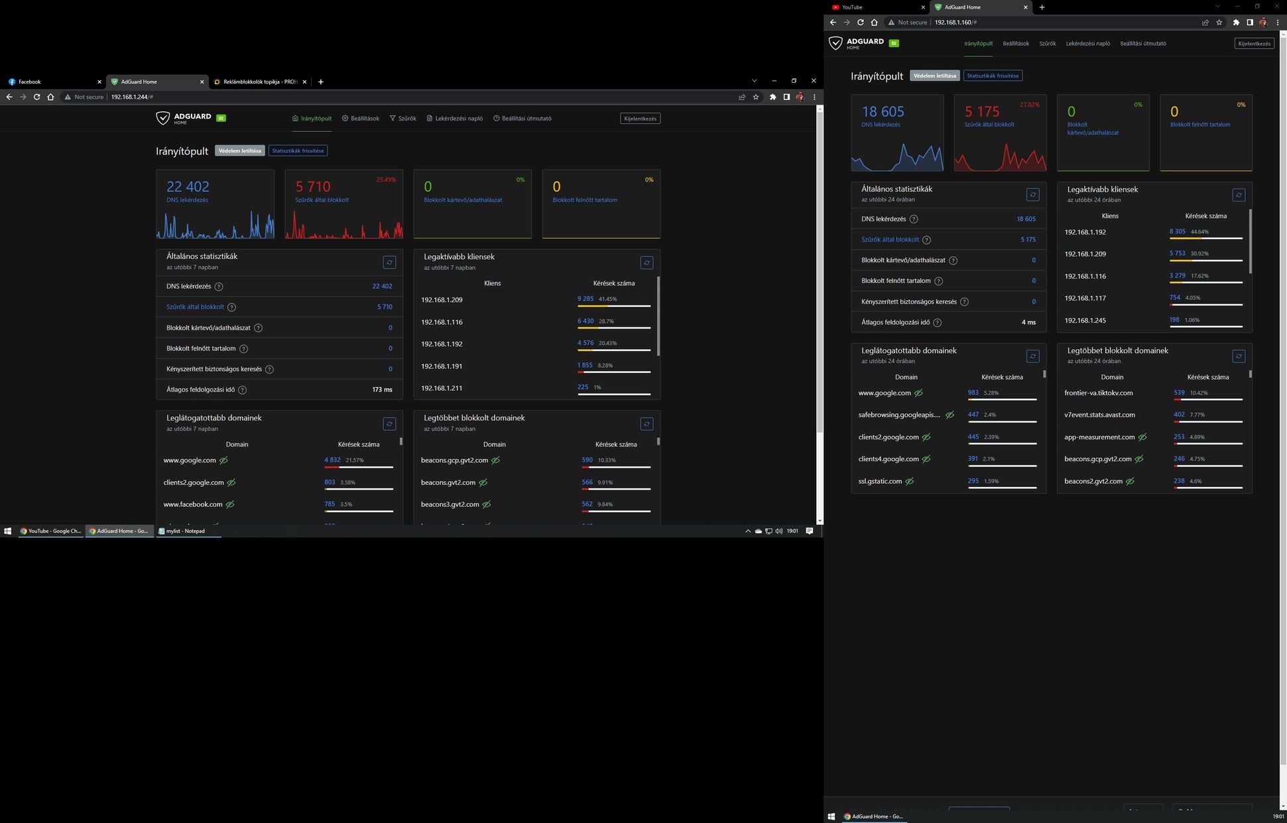Toggle block for clients2.google.com in left window

(231, 482)
